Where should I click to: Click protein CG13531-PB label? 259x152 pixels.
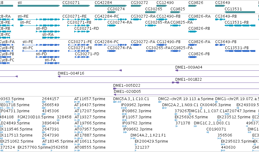pos(237,48)
